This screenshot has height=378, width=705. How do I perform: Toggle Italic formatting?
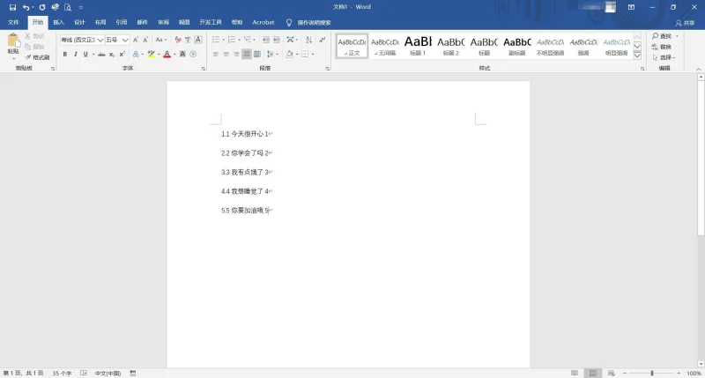tap(75, 55)
